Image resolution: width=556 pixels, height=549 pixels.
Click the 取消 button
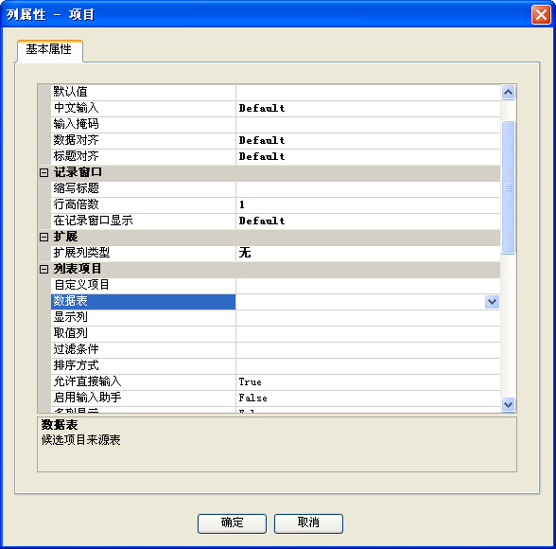[308, 523]
